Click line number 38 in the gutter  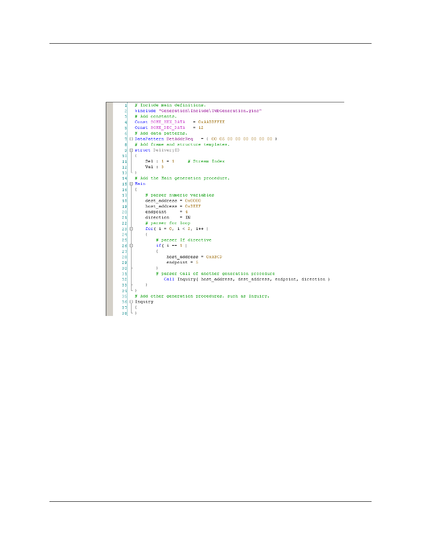point(124,313)
